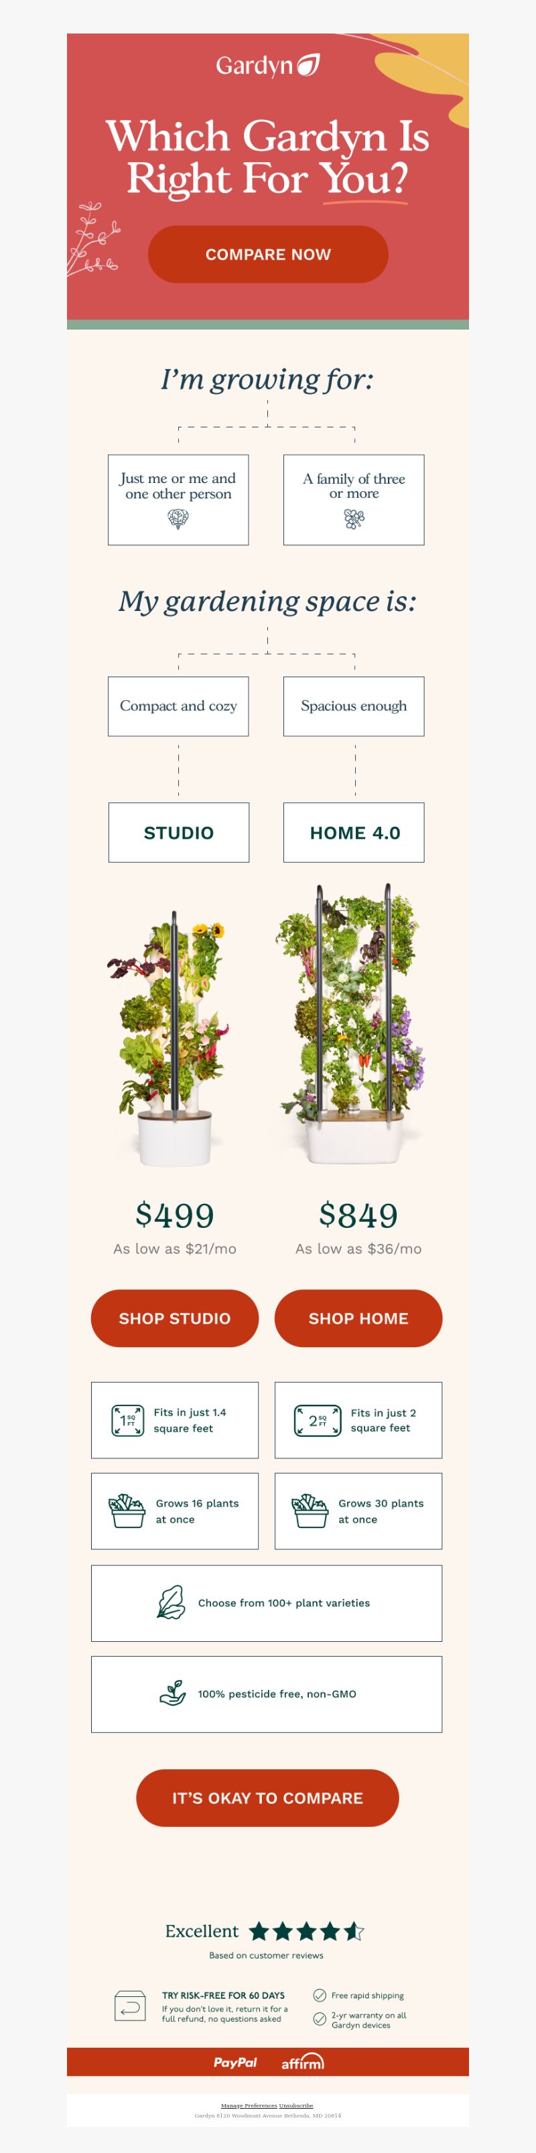Click IT'S OKAY TO COMPARE button
This screenshot has width=536, height=2153.
click(267, 1798)
